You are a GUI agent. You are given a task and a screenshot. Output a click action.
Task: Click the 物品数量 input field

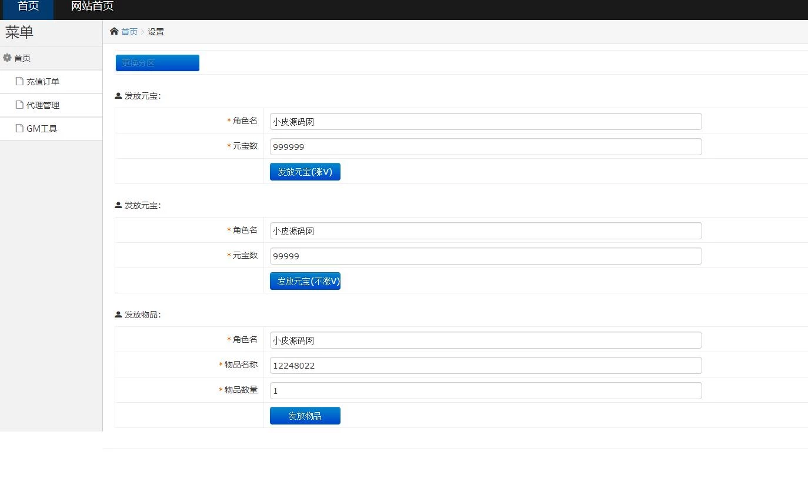pyautogui.click(x=485, y=391)
